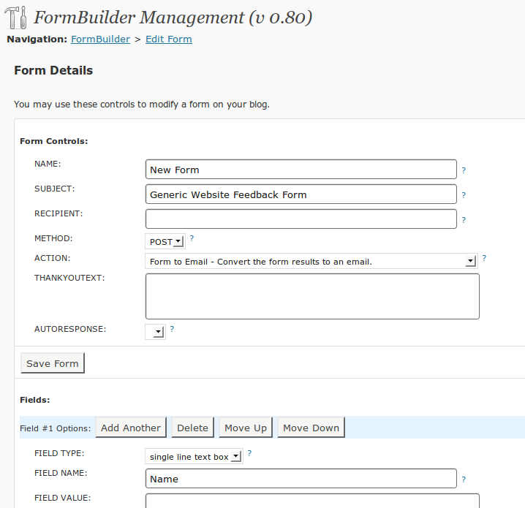
Task: Click the help icon next to NAME field
Action: 464,170
